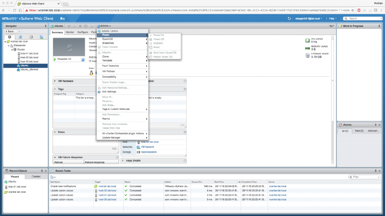Screen dimensions: 385x216
Task: Pin the Work In Progress panel
Action: [379, 26]
